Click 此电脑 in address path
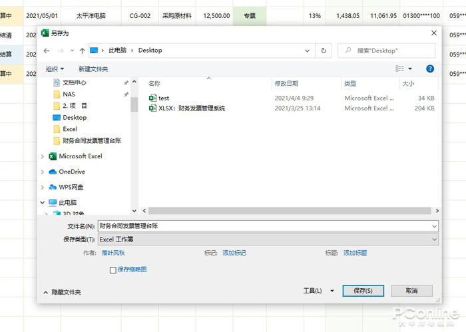This screenshot has height=332, width=466. click(117, 50)
